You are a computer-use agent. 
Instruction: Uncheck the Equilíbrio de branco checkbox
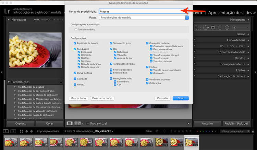75,43
